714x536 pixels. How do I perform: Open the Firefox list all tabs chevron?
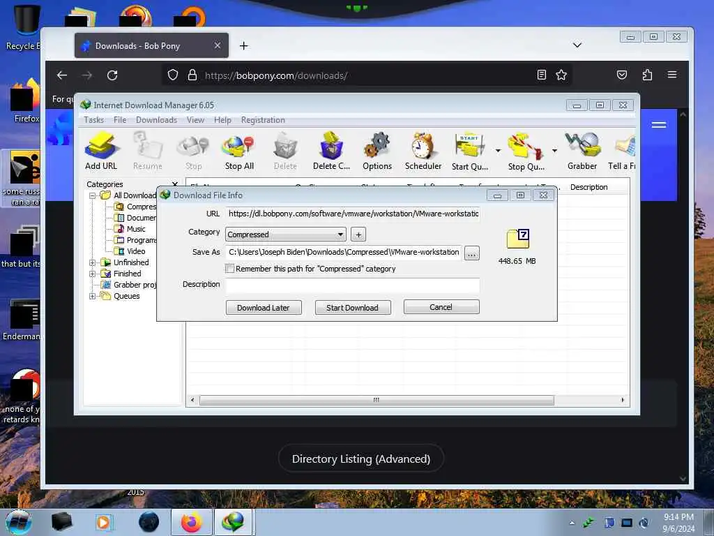(x=577, y=45)
